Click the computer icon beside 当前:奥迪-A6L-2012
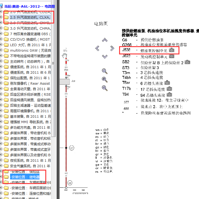The width and height of the screenshot is (199, 199). pyautogui.click(x=2, y=6)
